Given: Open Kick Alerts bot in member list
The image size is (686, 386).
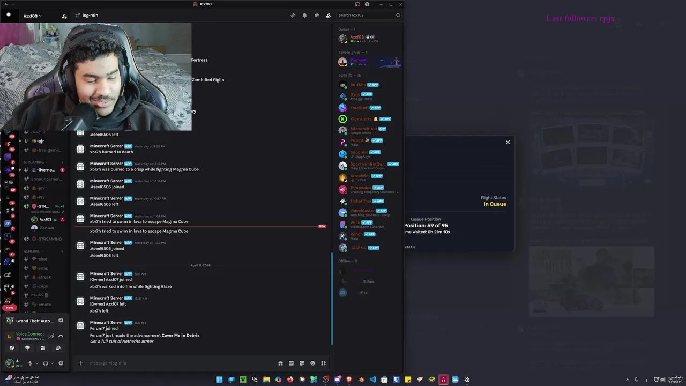Looking at the screenshot, I should 369,119.
